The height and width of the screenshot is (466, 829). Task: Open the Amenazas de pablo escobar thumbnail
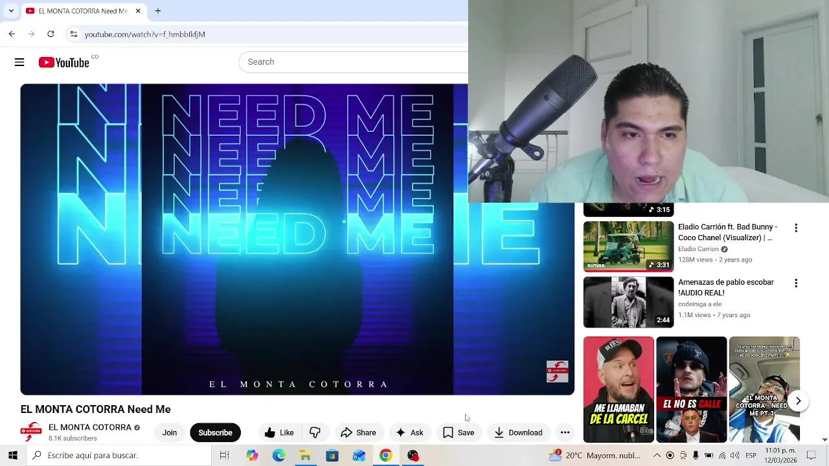pos(628,302)
